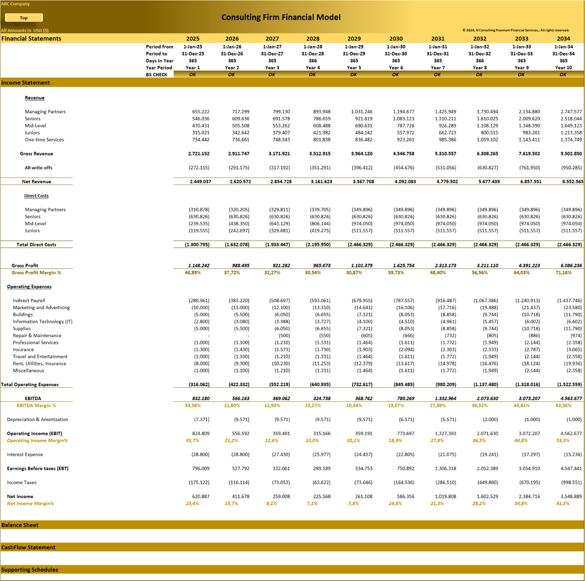Expand the Supporting Schedules section
The width and height of the screenshot is (585, 581).
click(292, 570)
